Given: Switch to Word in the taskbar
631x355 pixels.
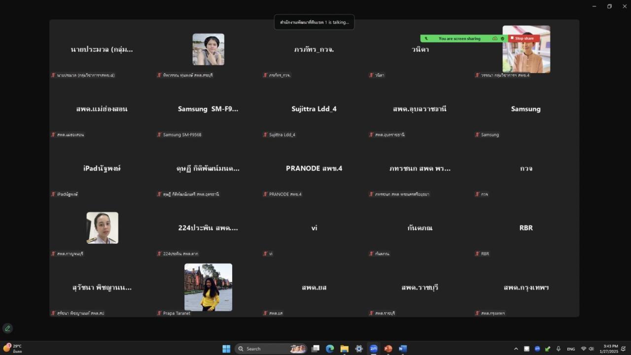Looking at the screenshot, I should [x=403, y=349].
